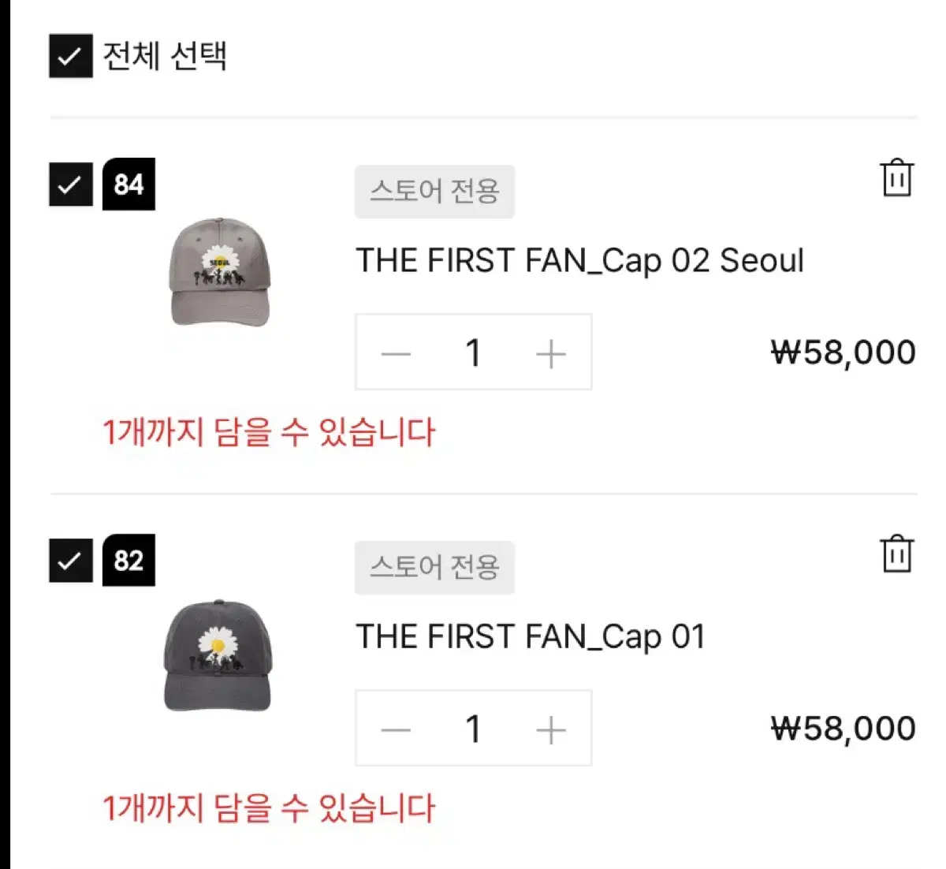Tap the 스토어 전용 tag on Cap 02 Seoul
The height and width of the screenshot is (869, 946).
[x=434, y=192]
